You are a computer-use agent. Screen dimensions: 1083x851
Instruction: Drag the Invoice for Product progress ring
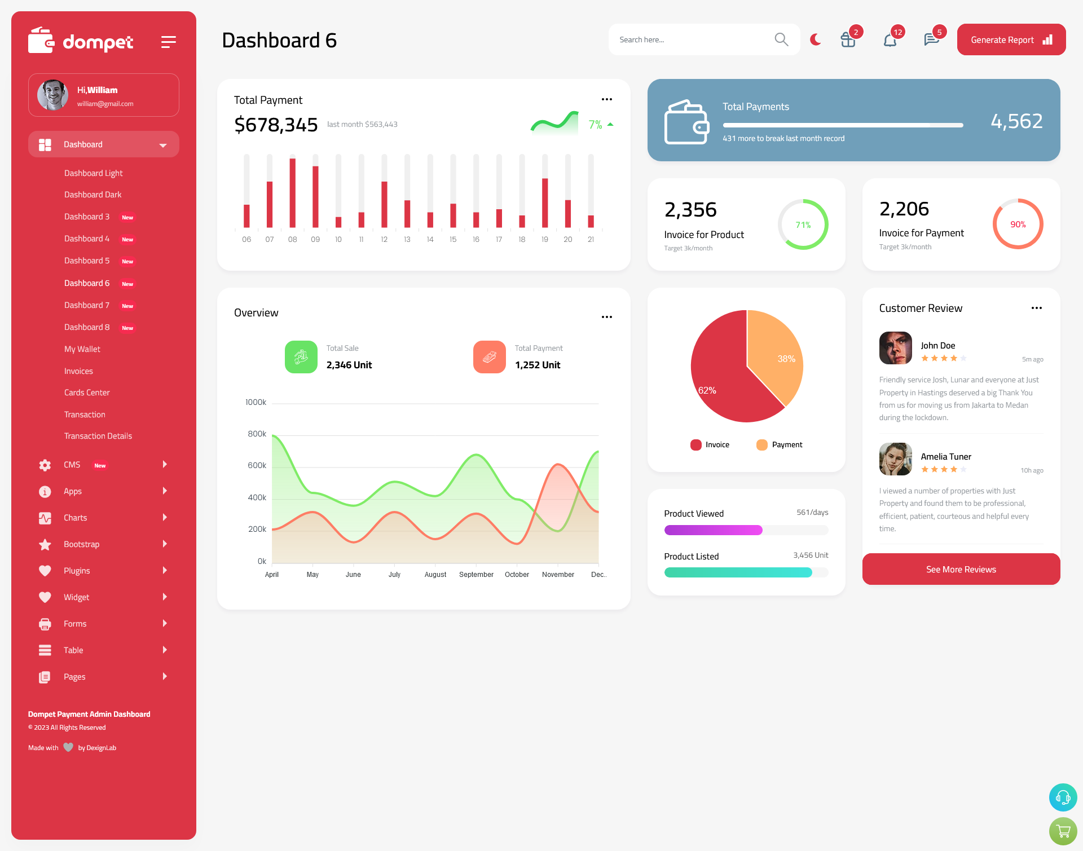[x=802, y=223]
